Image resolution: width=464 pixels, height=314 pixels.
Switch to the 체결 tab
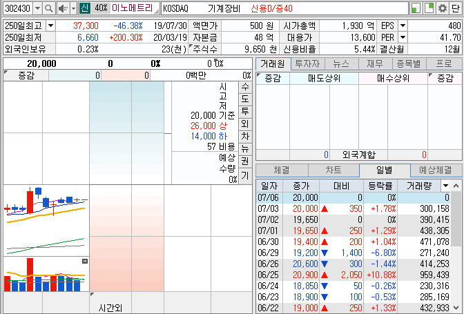tap(282, 170)
